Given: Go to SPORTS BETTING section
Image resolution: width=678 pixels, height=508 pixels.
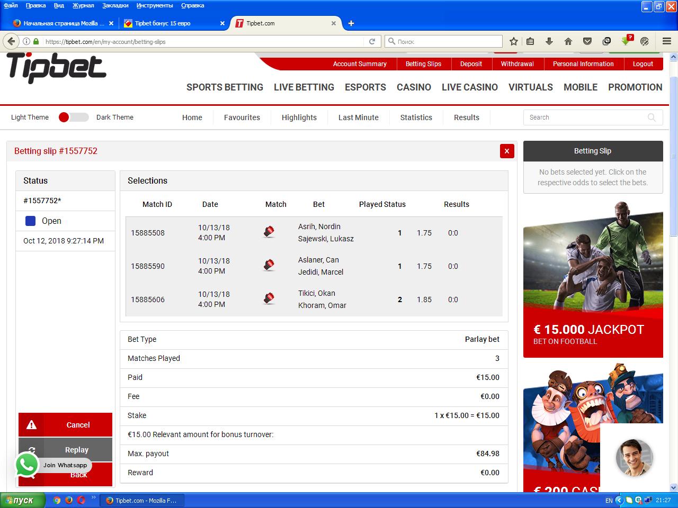Looking at the screenshot, I should click(x=225, y=87).
